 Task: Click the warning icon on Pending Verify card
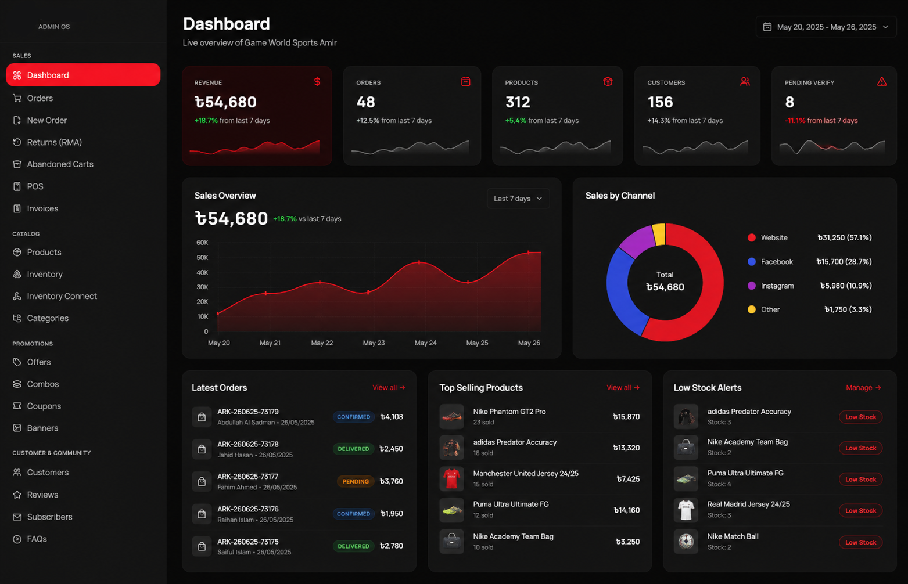[x=882, y=82]
